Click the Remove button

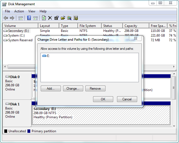pyautogui.click(x=95, y=89)
